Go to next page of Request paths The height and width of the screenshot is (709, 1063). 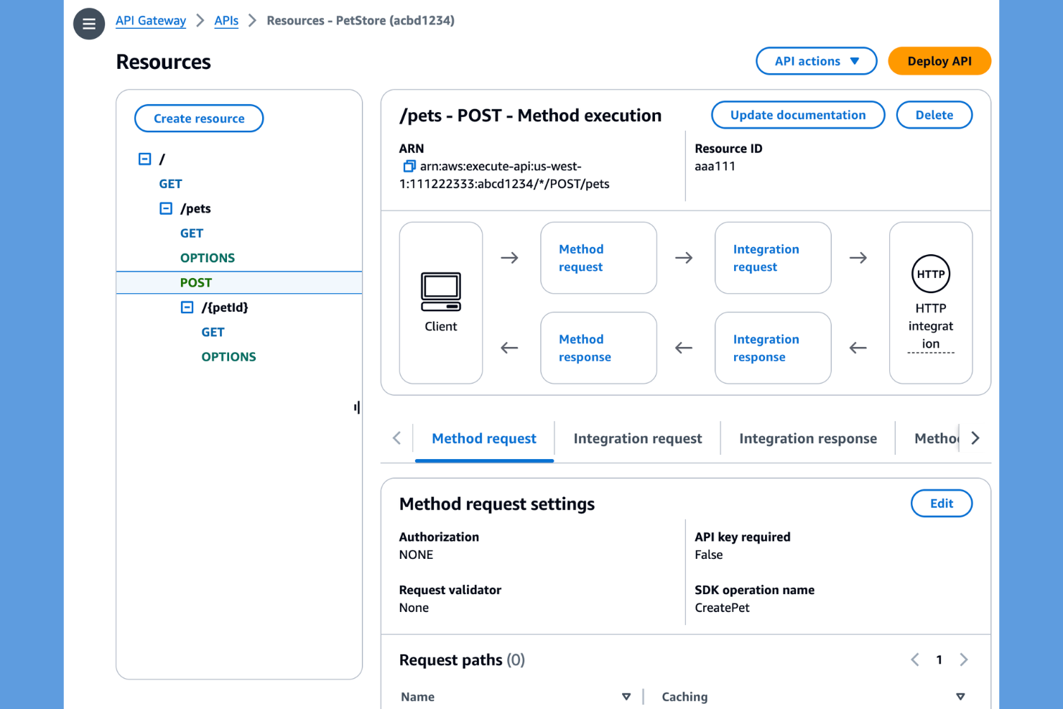point(964,659)
